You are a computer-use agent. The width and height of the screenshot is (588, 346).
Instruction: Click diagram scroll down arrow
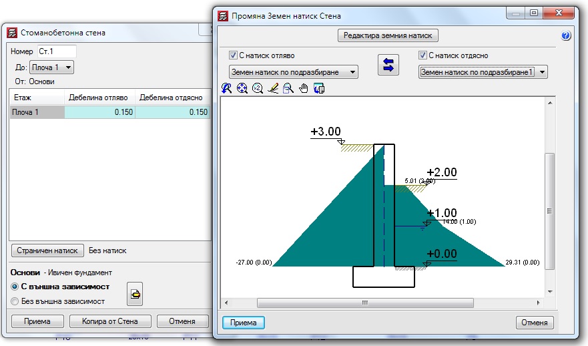550,292
